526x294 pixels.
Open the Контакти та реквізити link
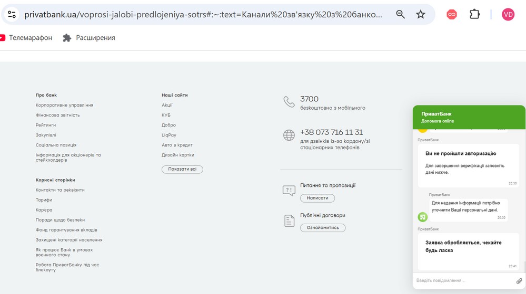pos(60,190)
